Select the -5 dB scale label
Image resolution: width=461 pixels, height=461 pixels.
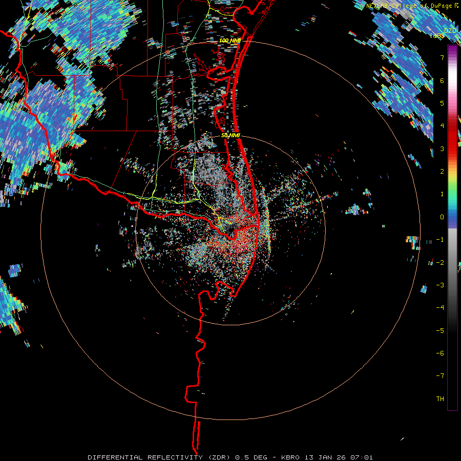click(440, 331)
